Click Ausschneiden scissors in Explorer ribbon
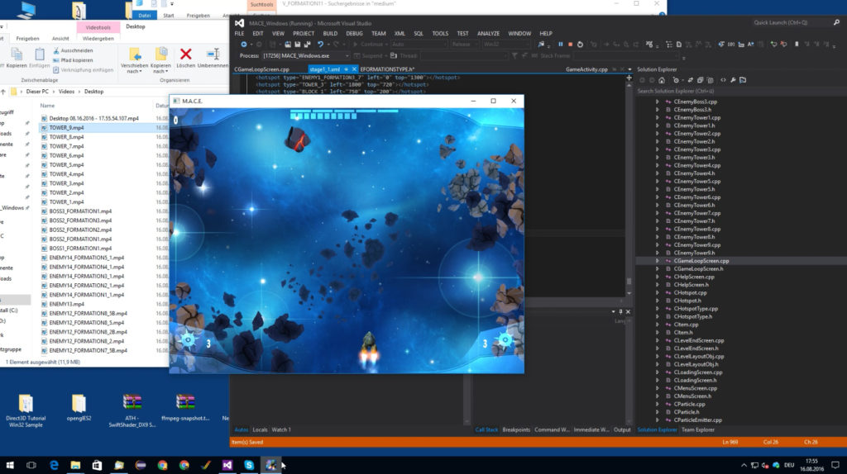This screenshot has width=847, height=474. coord(73,50)
